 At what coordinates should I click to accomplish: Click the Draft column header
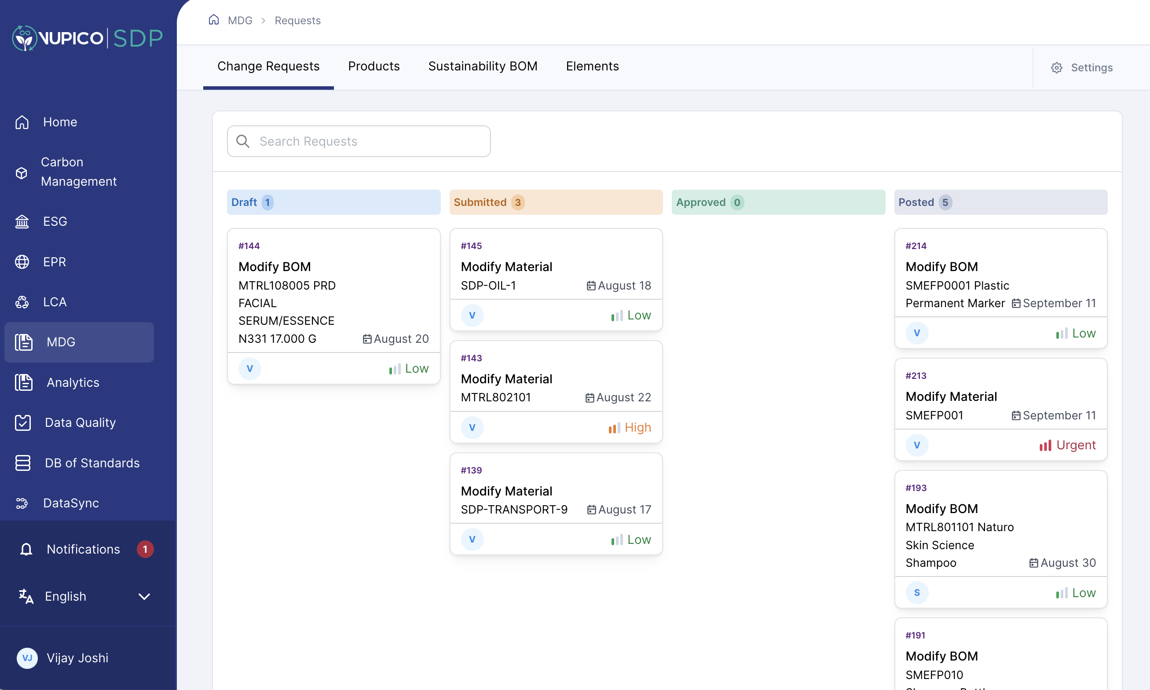click(x=333, y=202)
